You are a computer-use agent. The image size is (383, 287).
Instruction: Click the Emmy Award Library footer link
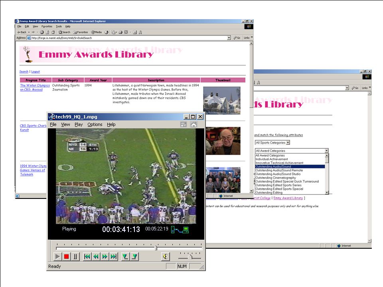click(x=288, y=198)
